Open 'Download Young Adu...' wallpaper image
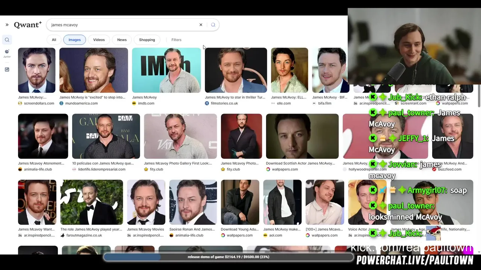This screenshot has width=481, height=270. point(240,202)
